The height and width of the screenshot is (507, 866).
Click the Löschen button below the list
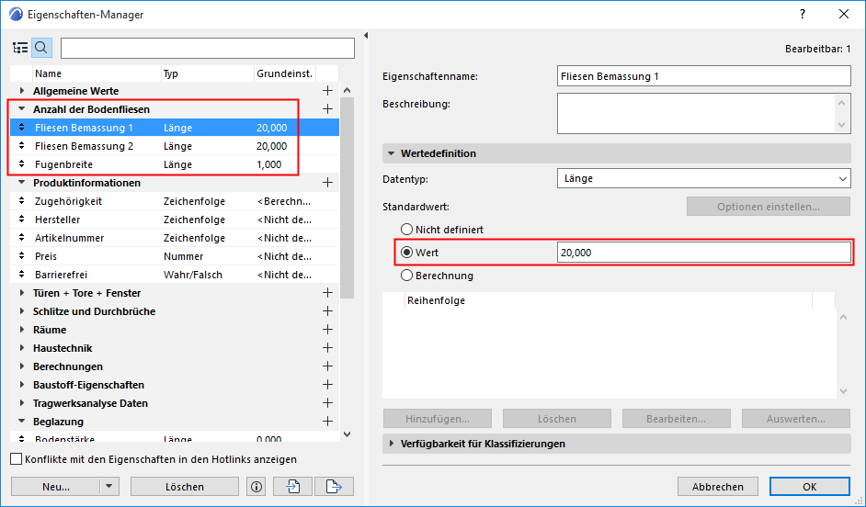185,487
